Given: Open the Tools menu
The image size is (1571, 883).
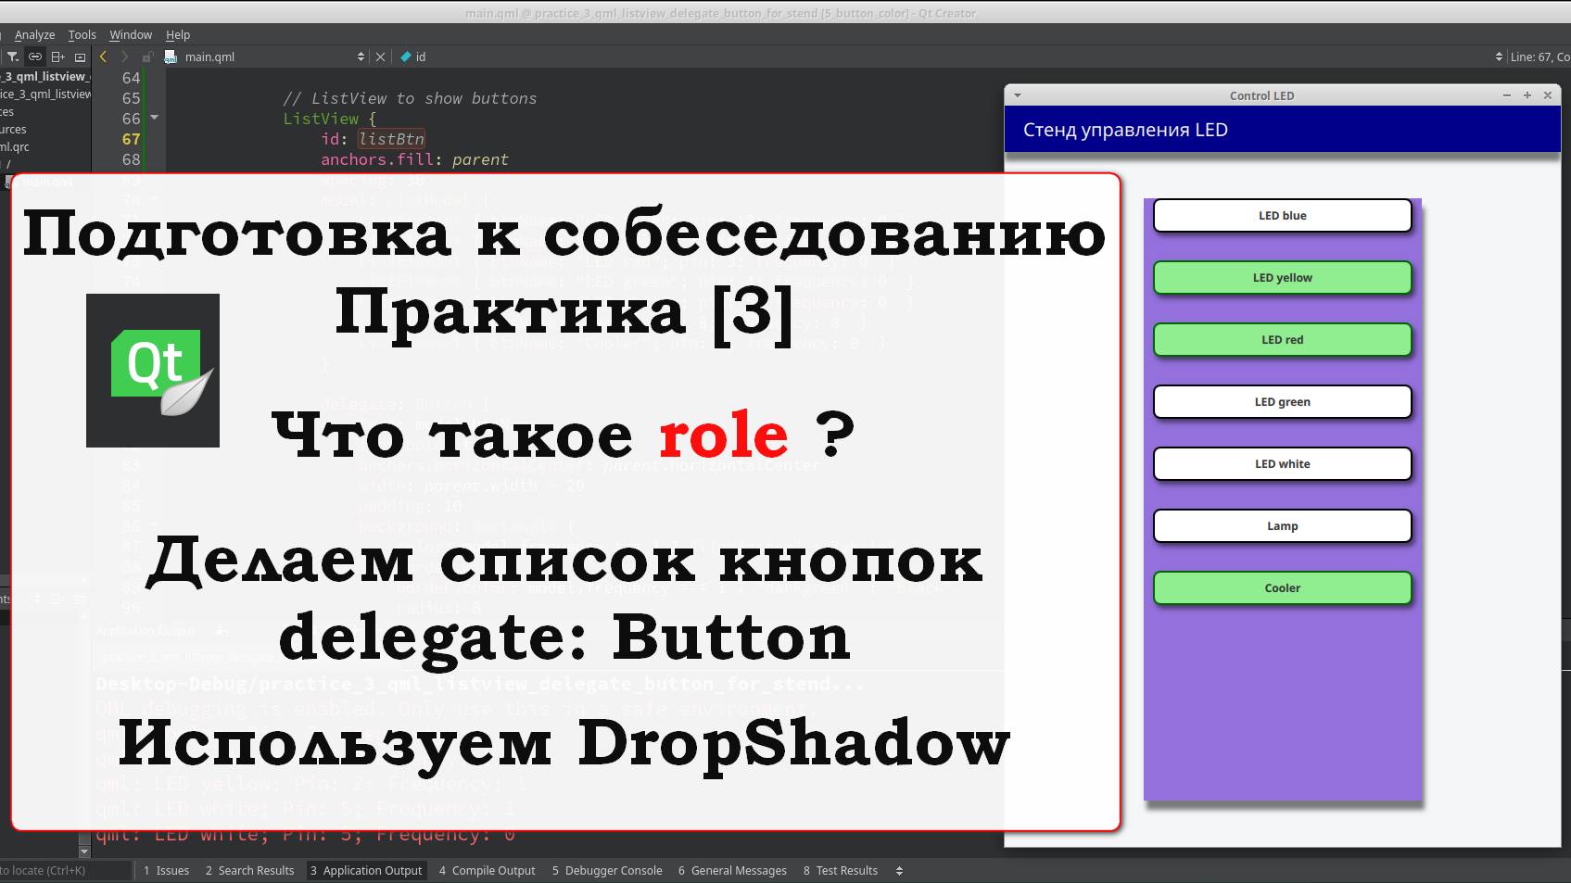Looking at the screenshot, I should (x=82, y=34).
